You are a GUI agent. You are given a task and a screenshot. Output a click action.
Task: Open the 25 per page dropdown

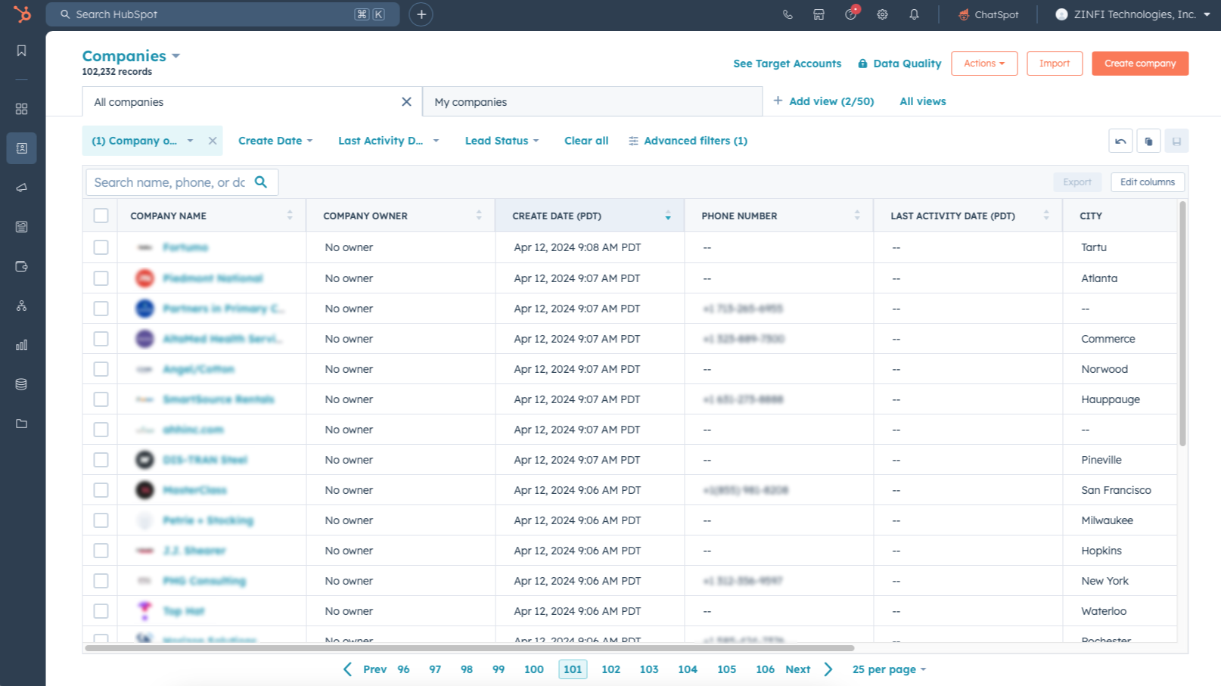pos(888,669)
